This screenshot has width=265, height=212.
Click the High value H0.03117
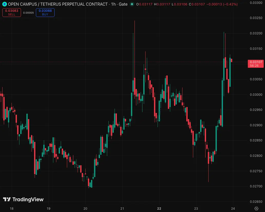click(x=162, y=4)
